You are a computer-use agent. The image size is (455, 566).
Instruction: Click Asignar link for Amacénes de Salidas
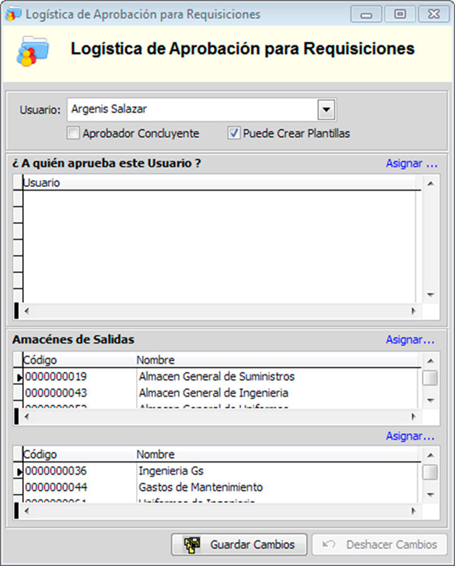[x=410, y=340]
